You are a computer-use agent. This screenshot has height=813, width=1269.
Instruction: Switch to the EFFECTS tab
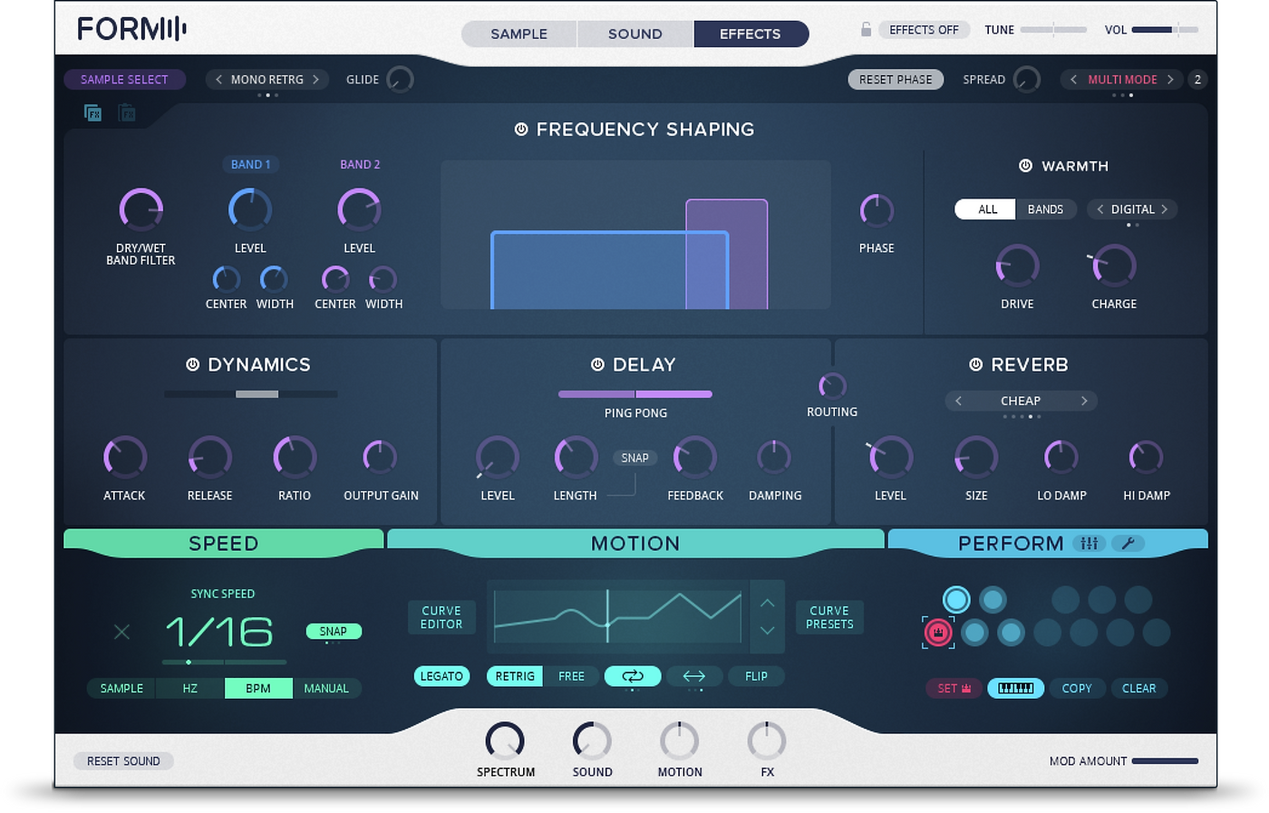click(751, 34)
